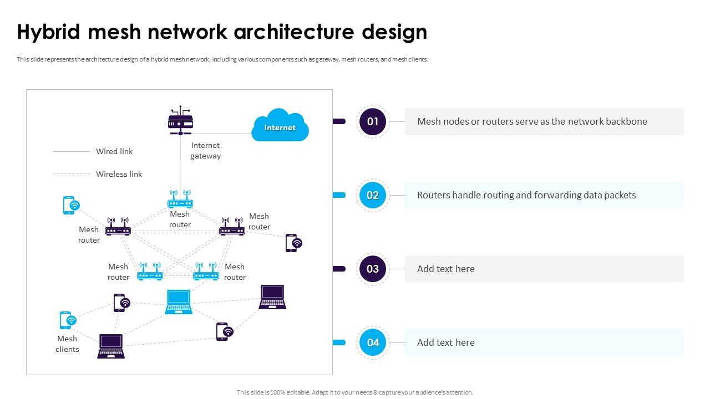Viewport: 710px width, 399px height.
Task: Select the text about network backbone
Action: point(531,121)
